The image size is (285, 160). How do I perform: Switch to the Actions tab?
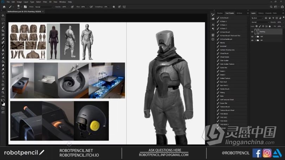coord(239,13)
